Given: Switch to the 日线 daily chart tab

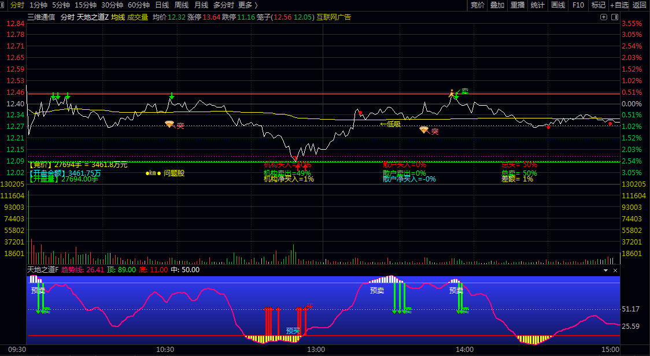Looking at the screenshot, I should [162, 5].
